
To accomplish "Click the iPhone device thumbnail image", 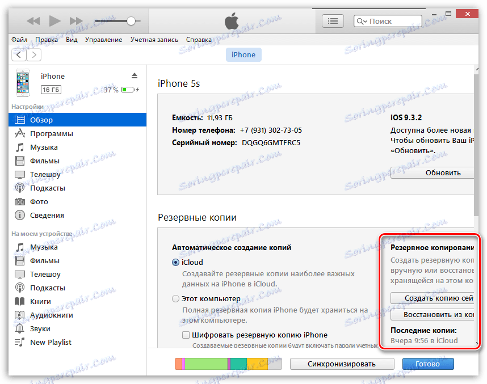I will (x=23, y=83).
